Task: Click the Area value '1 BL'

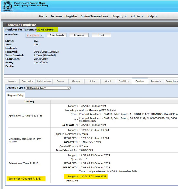Action: pyautogui.click(x=36, y=45)
